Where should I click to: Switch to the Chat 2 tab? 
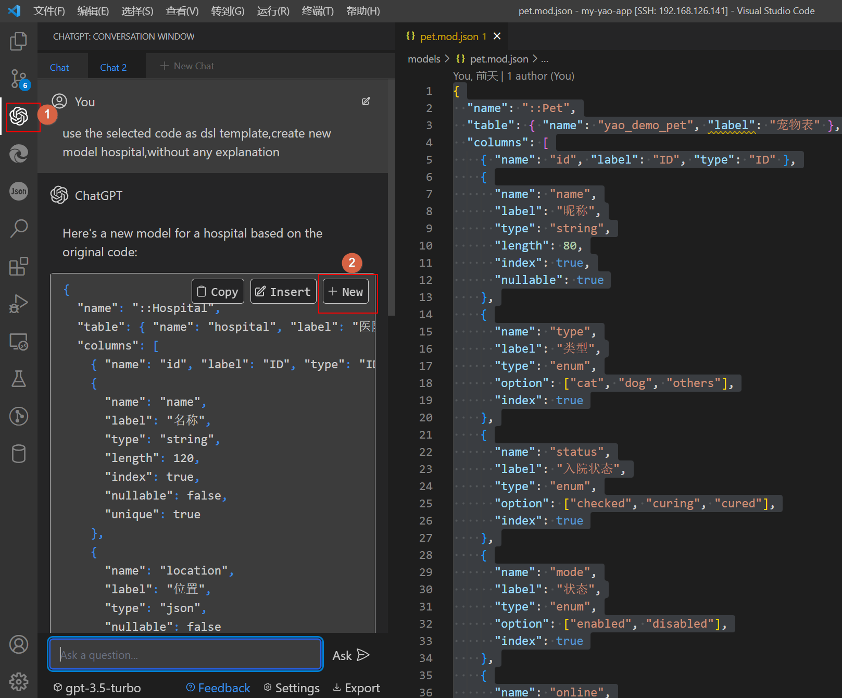(x=113, y=67)
